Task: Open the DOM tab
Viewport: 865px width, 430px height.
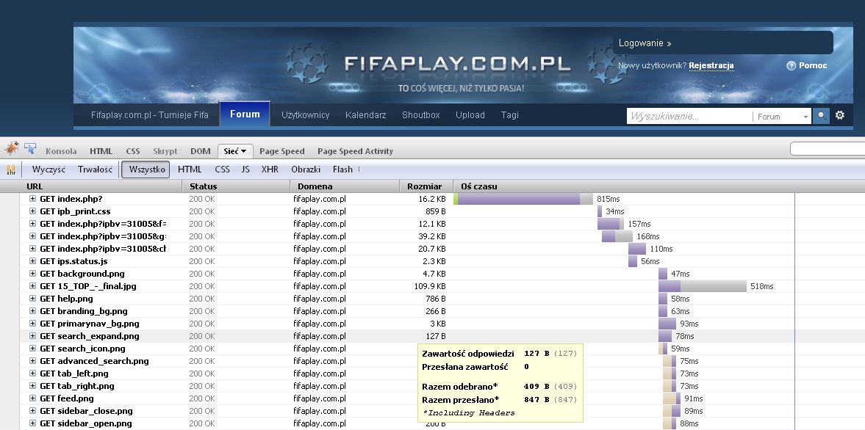Action: click(x=200, y=151)
